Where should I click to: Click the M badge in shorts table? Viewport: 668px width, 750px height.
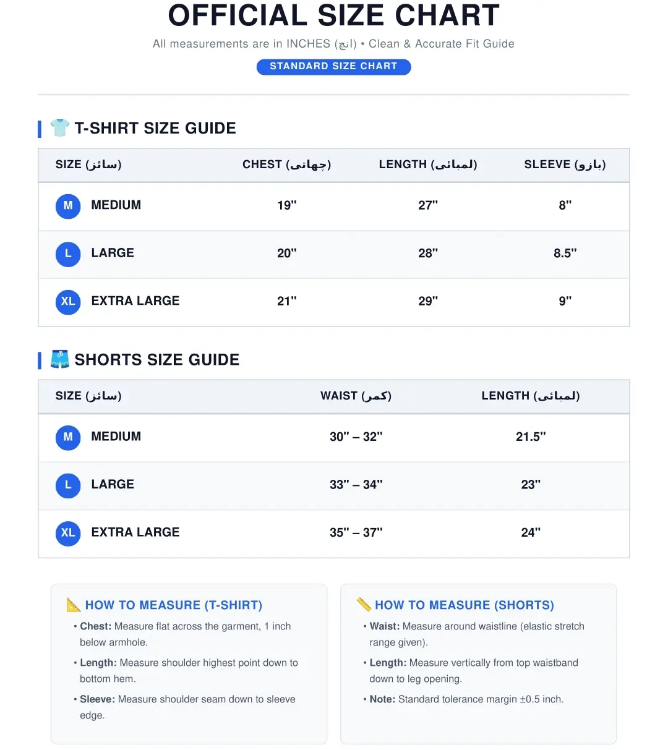coord(68,437)
